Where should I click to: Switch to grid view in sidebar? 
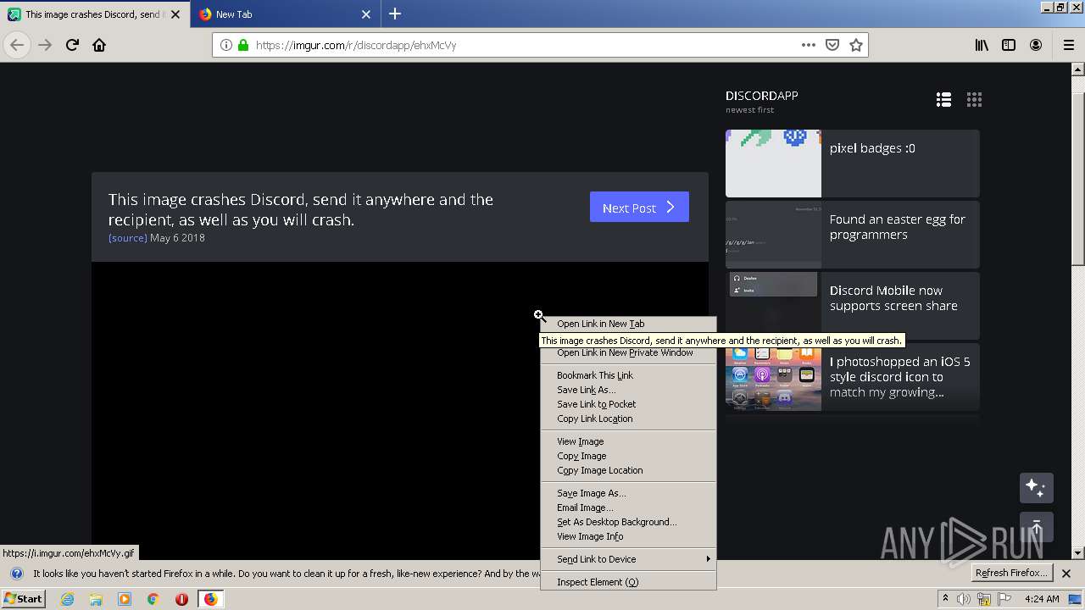click(x=974, y=100)
